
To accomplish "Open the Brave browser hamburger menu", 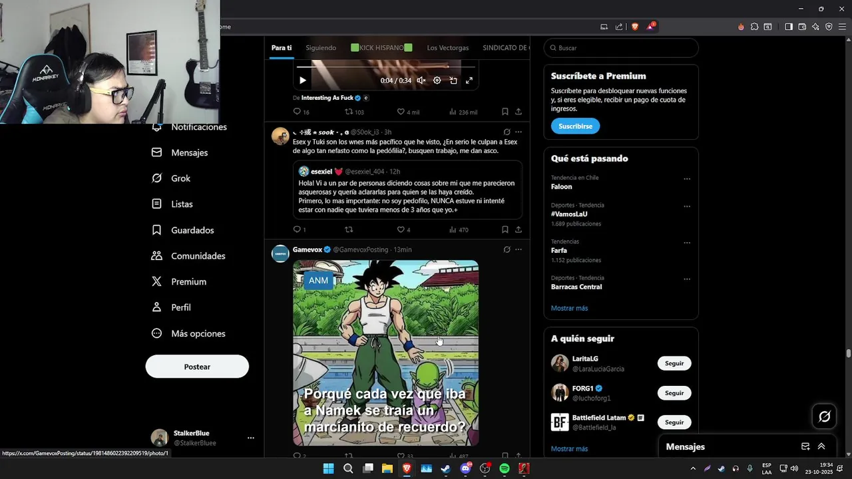I will 842,27.
